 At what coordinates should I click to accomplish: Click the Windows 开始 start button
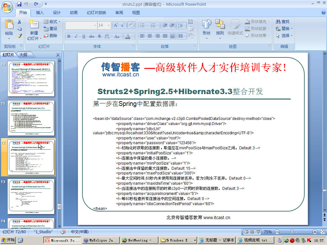[x=8, y=240]
